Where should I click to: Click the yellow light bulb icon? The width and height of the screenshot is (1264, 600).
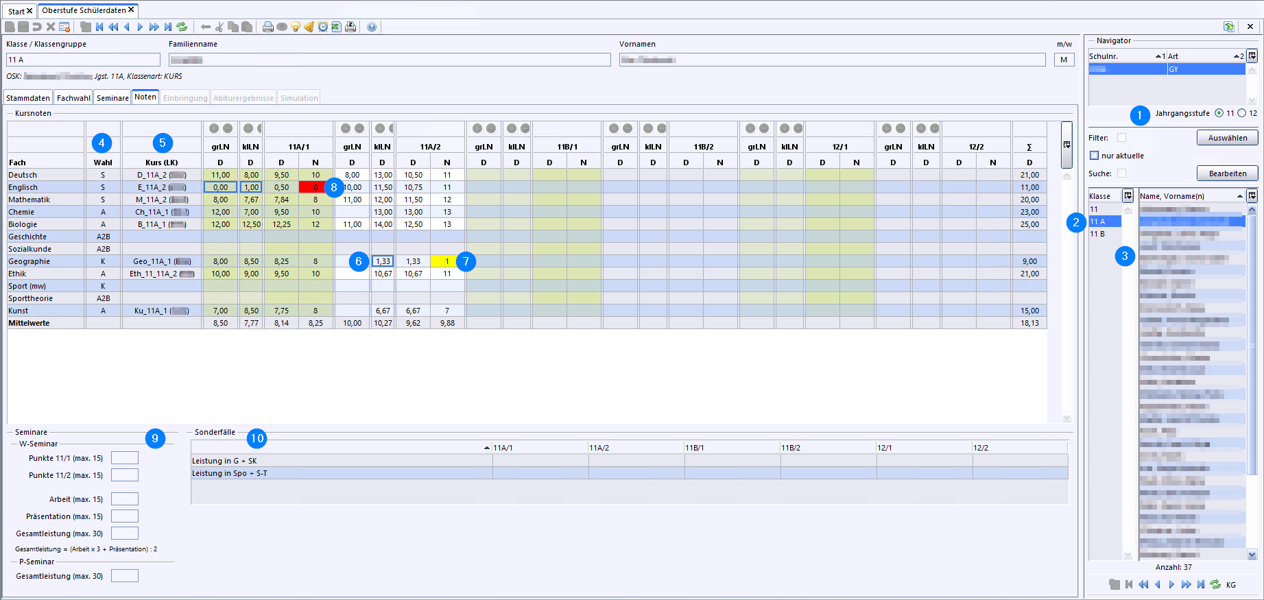click(296, 27)
